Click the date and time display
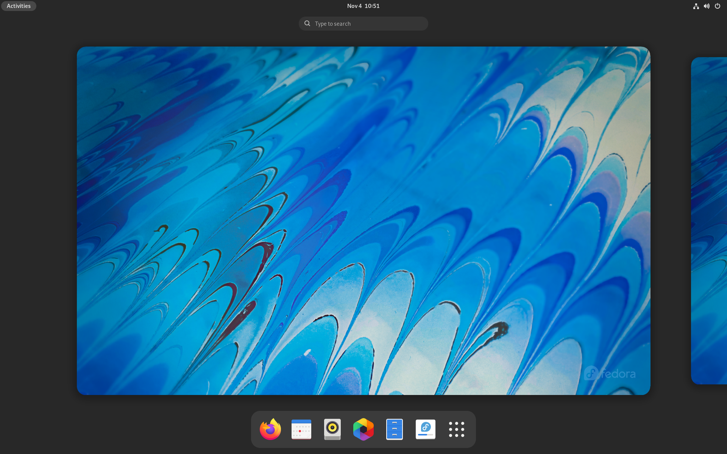 tap(363, 6)
